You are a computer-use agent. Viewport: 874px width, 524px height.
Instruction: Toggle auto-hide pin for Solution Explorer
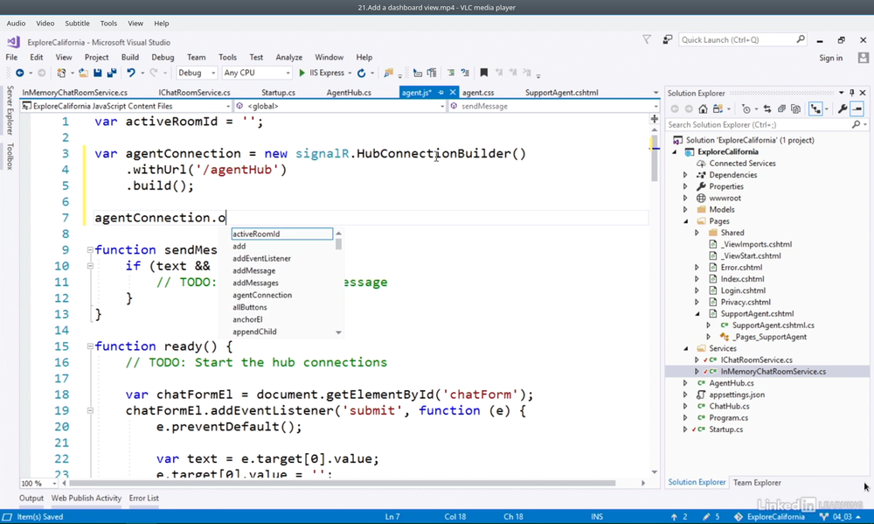851,93
